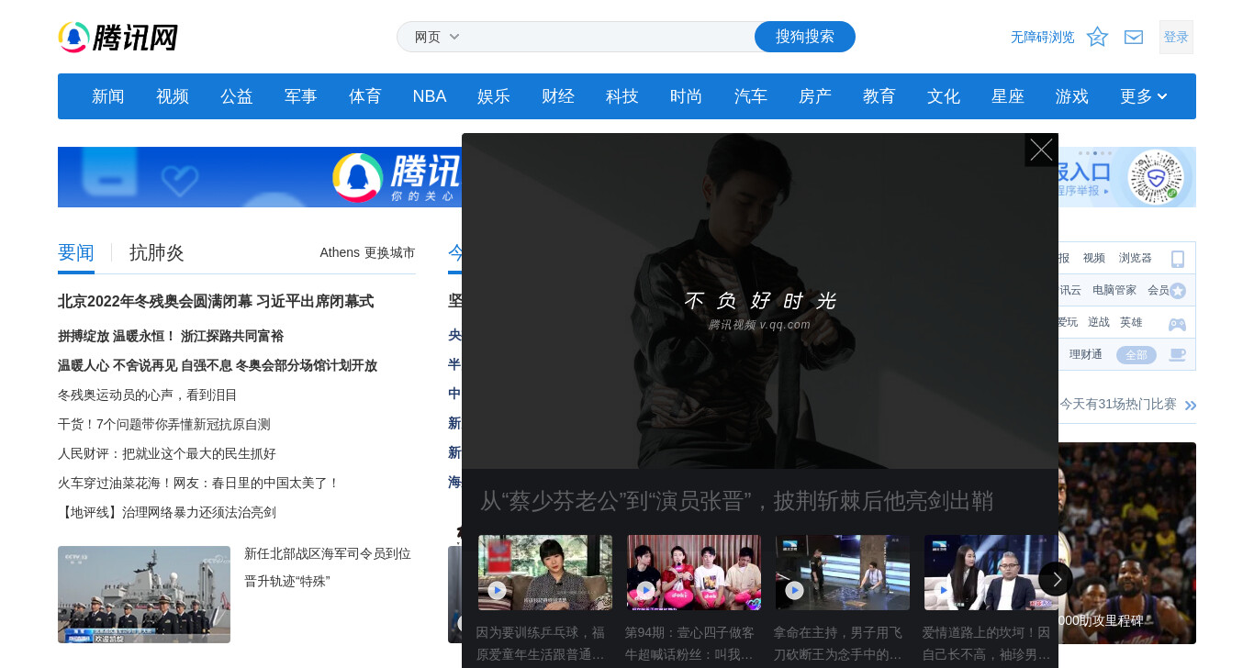Open article 冬残奥运动员的心声
Screen dimensions: 1254x668
[x=148, y=395]
